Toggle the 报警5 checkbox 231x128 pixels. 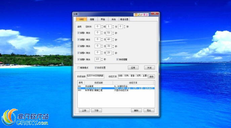click(x=79, y=59)
